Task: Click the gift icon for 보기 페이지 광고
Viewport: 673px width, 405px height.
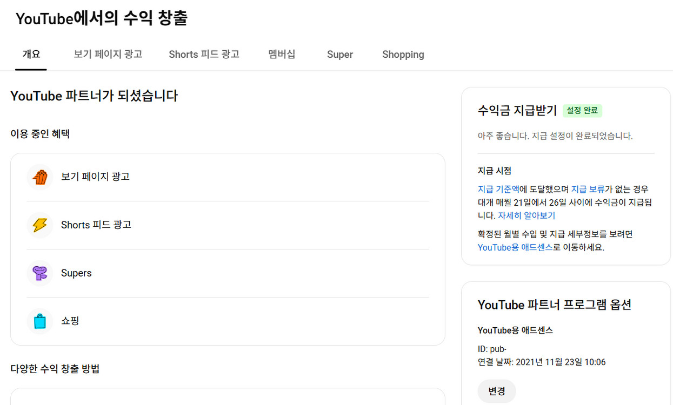Action: (x=39, y=177)
